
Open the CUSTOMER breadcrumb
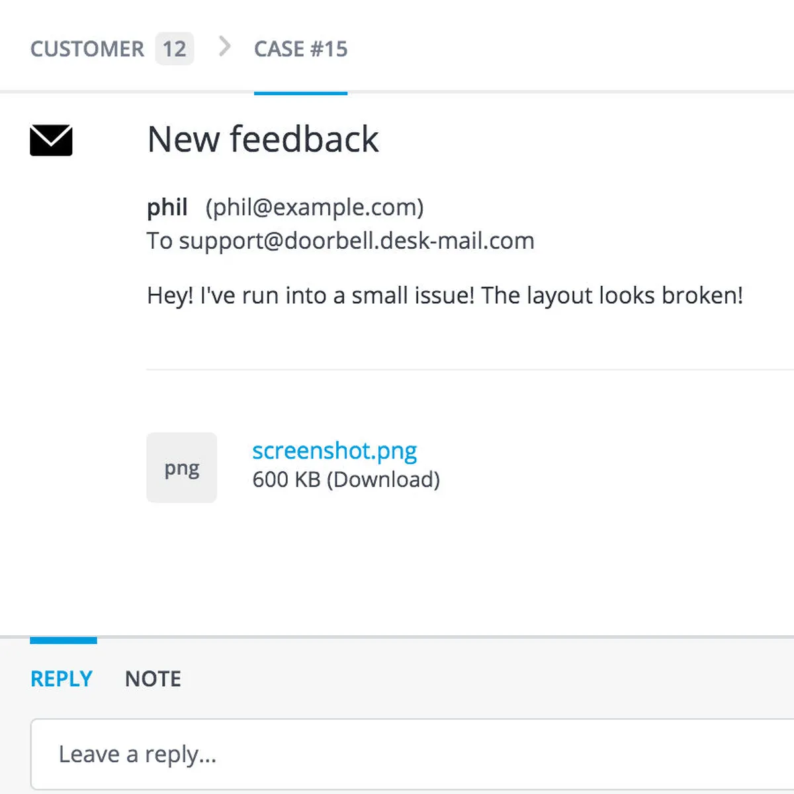[87, 49]
